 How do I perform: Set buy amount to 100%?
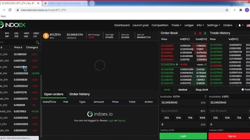(202, 118)
